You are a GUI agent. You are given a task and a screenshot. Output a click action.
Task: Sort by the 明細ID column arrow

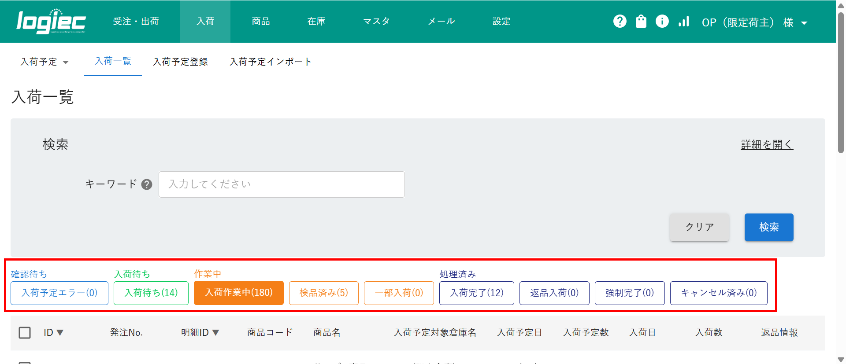click(x=215, y=333)
